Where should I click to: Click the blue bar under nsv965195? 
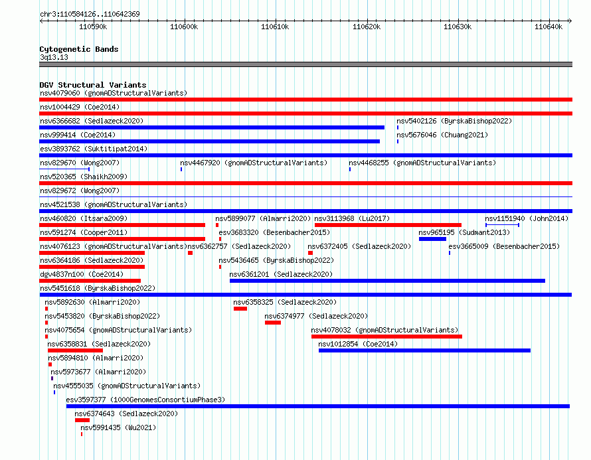[432, 239]
